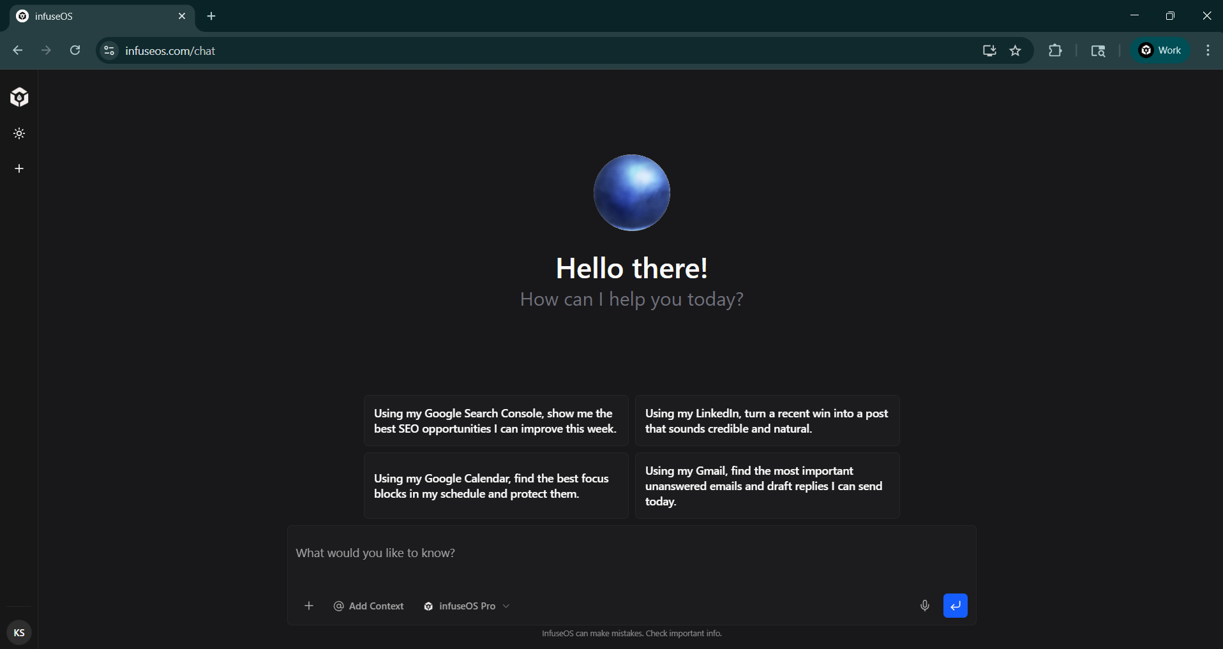Go forward using the browser forward arrow
The image size is (1223, 649).
[x=46, y=50]
